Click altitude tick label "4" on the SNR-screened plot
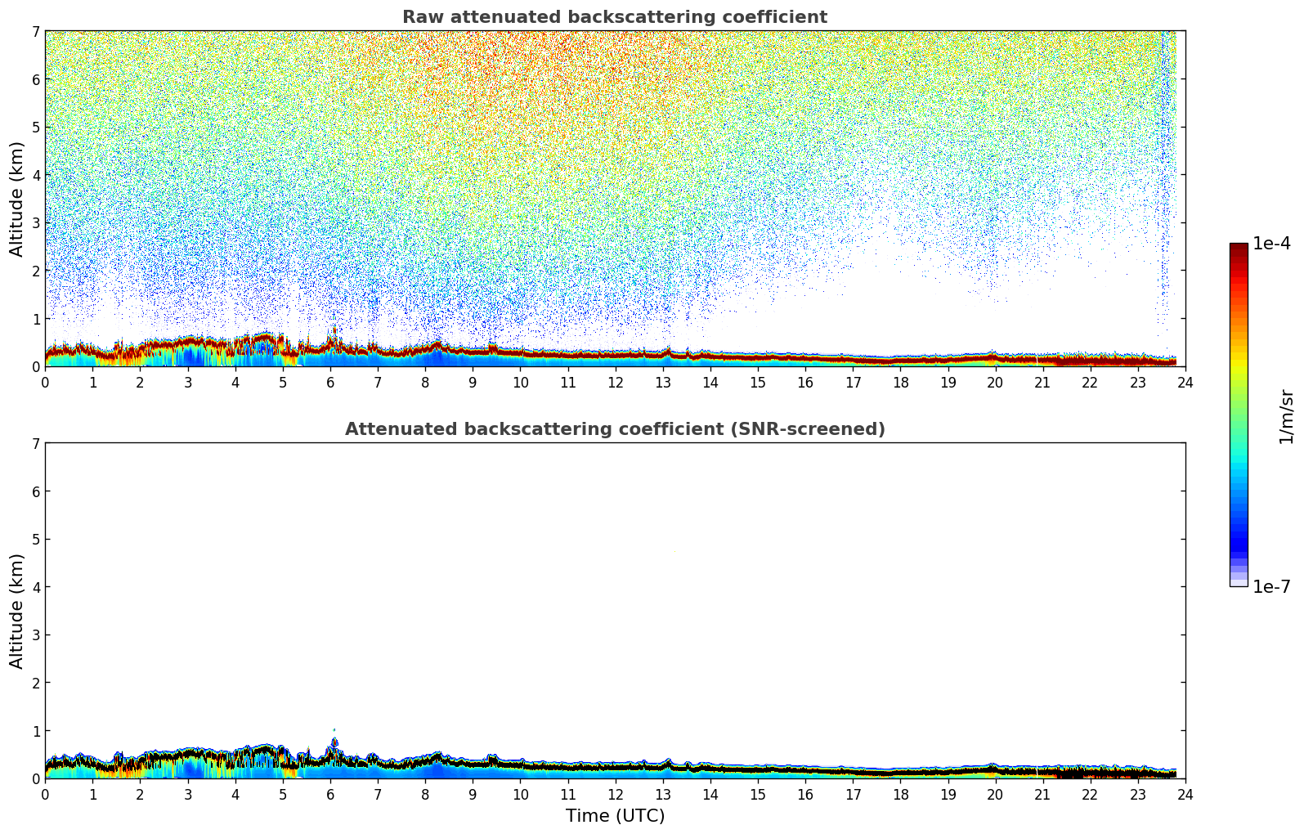Image resolution: width=1304 pixels, height=834 pixels. [36, 587]
